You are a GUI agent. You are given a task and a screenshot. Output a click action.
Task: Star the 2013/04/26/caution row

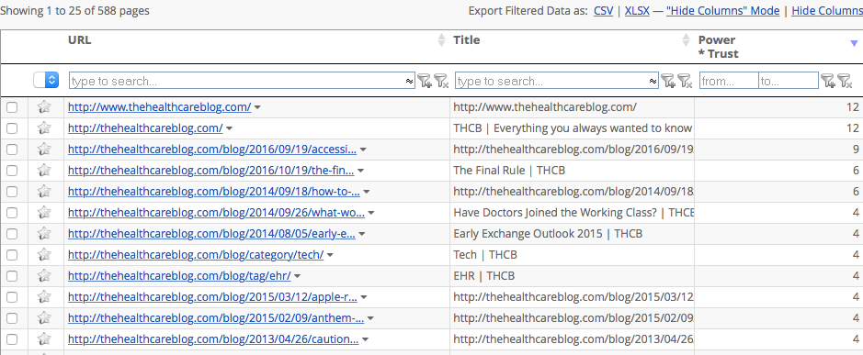click(44, 339)
